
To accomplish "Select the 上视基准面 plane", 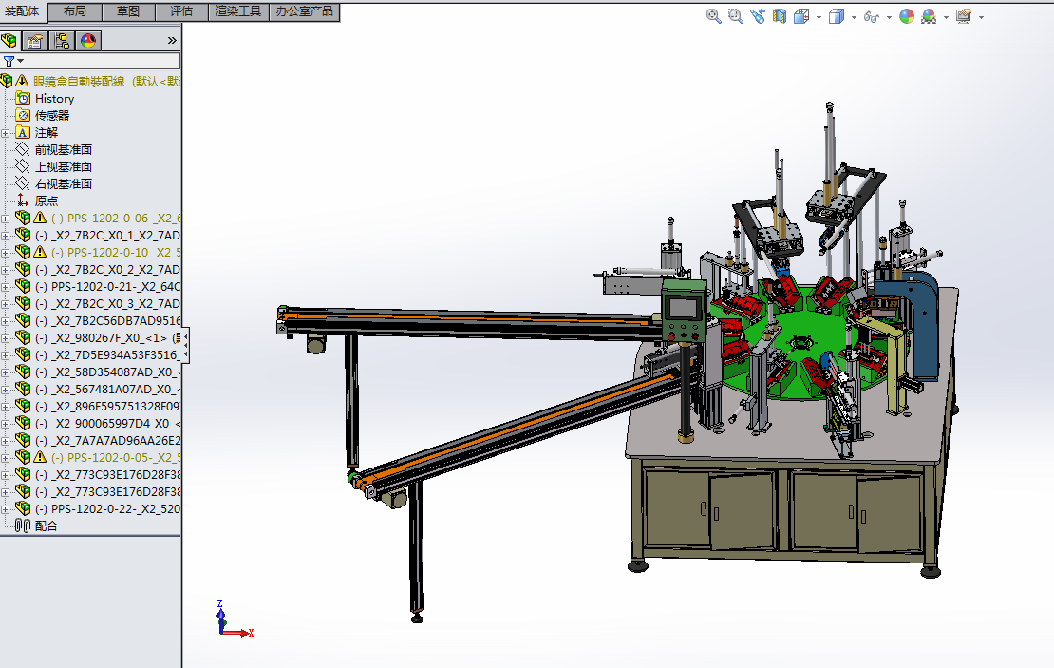I will (64, 166).
